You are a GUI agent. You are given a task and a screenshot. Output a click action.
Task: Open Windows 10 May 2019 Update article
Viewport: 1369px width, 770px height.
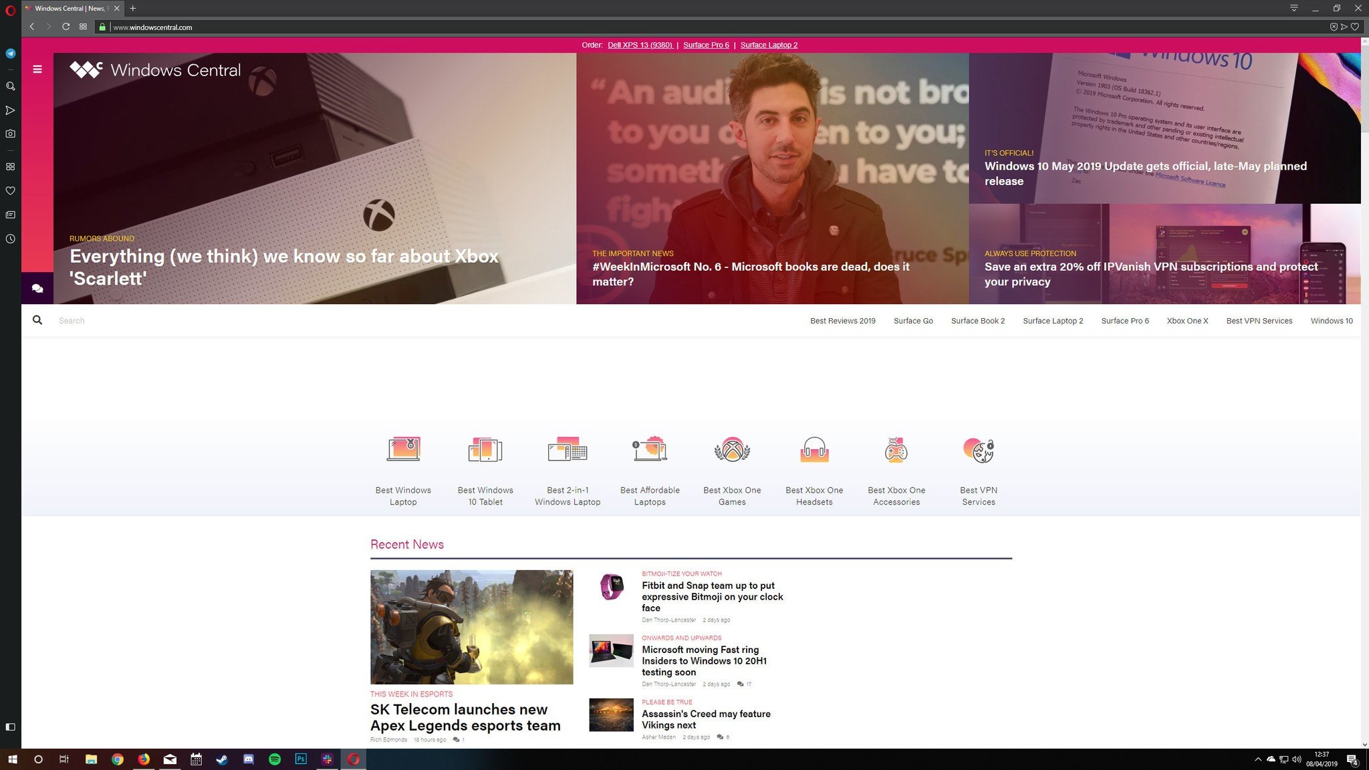click(1145, 173)
